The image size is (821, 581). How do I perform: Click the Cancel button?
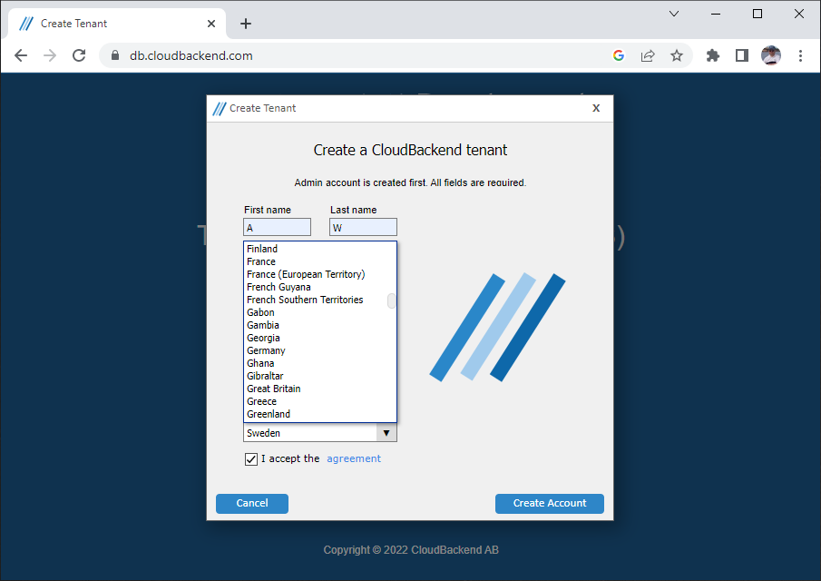pyautogui.click(x=252, y=504)
